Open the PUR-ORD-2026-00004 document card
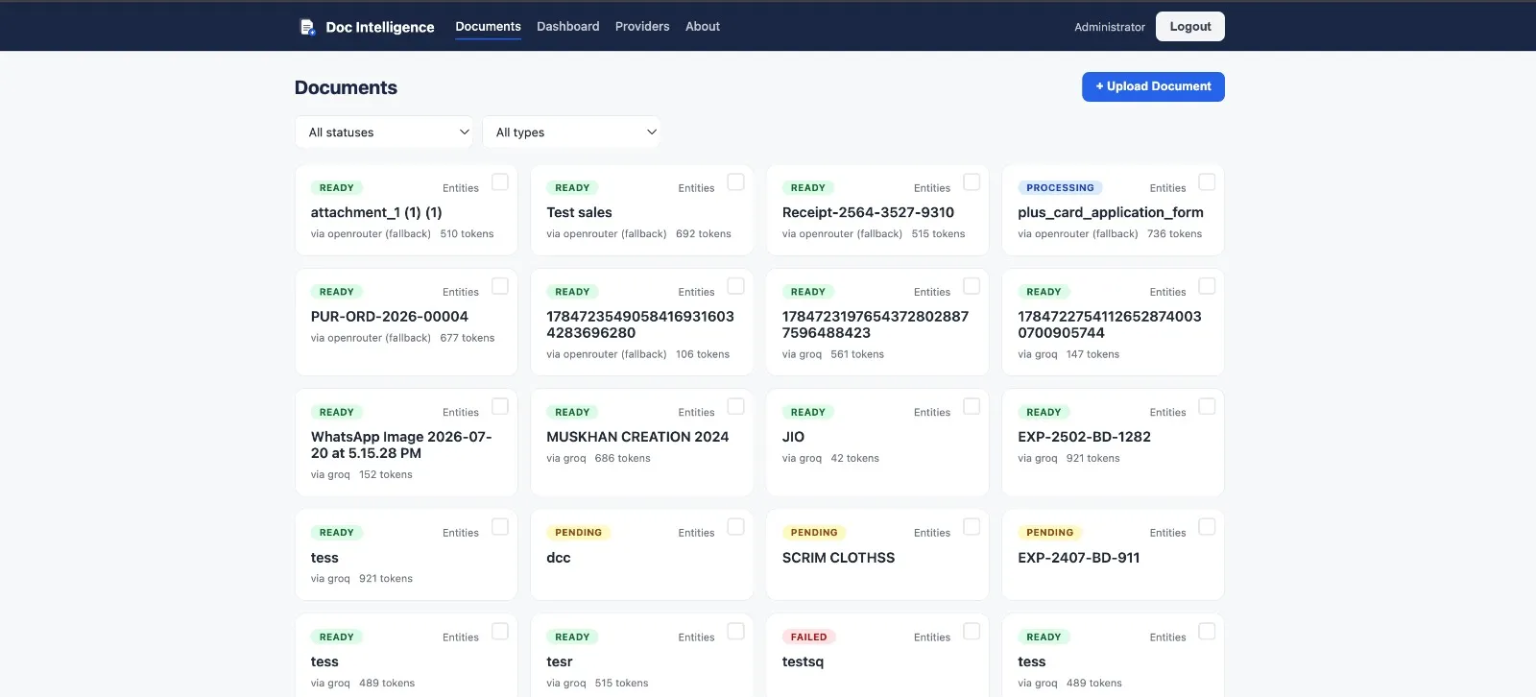The image size is (1536, 697). (x=390, y=316)
